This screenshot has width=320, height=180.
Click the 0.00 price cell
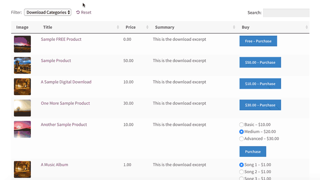click(127, 39)
